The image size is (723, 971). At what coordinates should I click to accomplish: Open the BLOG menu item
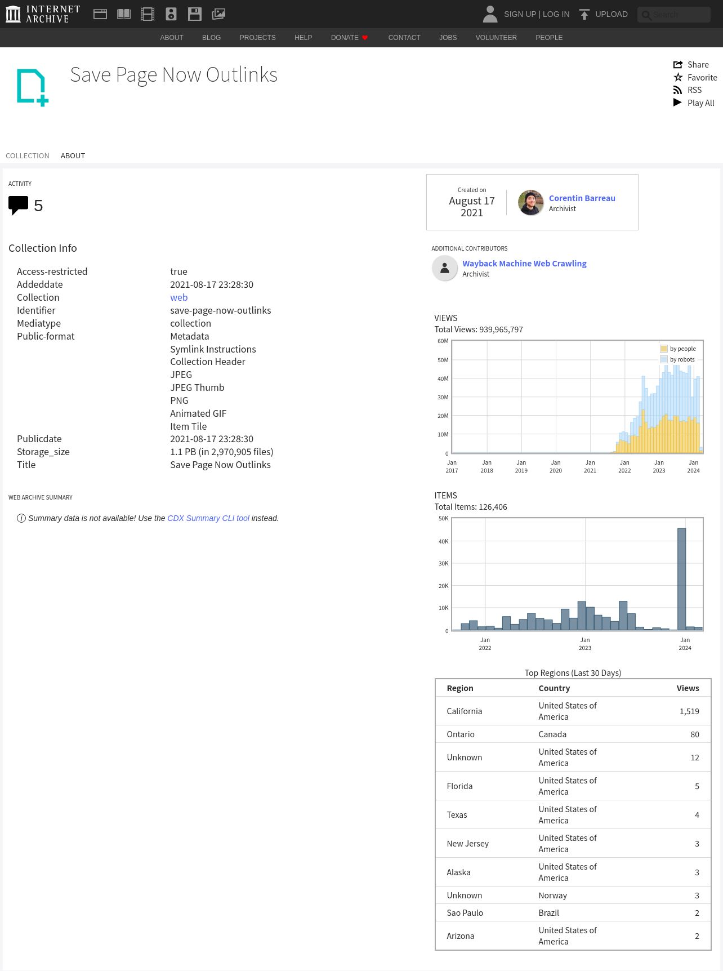coord(211,38)
